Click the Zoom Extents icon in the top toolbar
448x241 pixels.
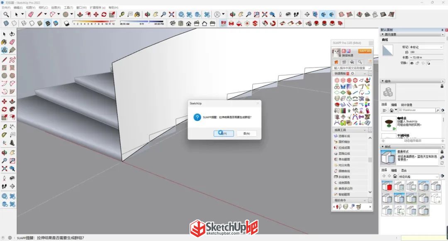point(171,14)
